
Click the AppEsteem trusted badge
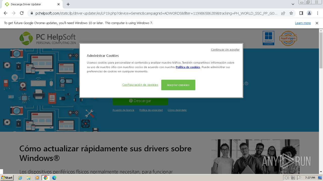(288, 38)
